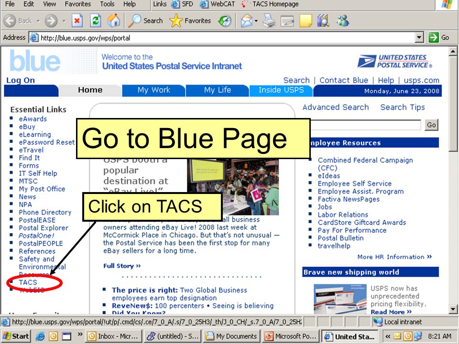This screenshot has width=459, height=344.
Task: Click the Read More shipping link
Action: (391, 312)
